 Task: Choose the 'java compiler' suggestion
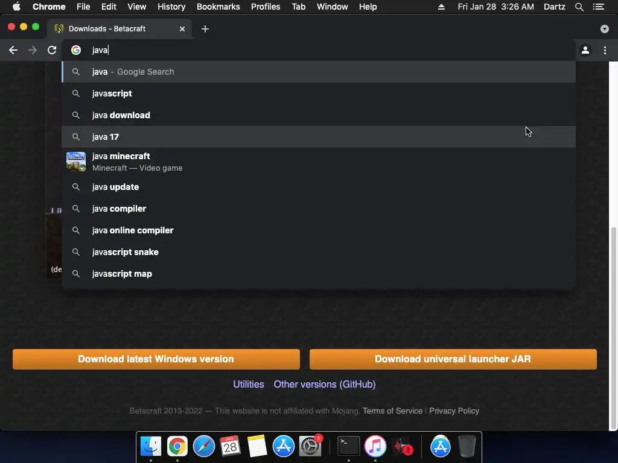pos(319,209)
